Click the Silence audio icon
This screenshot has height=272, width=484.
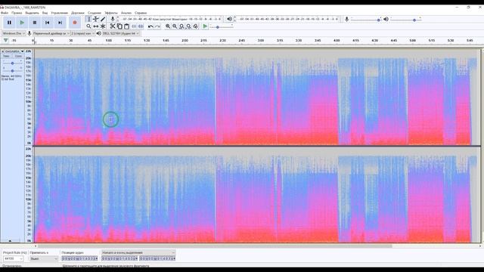(x=141, y=26)
